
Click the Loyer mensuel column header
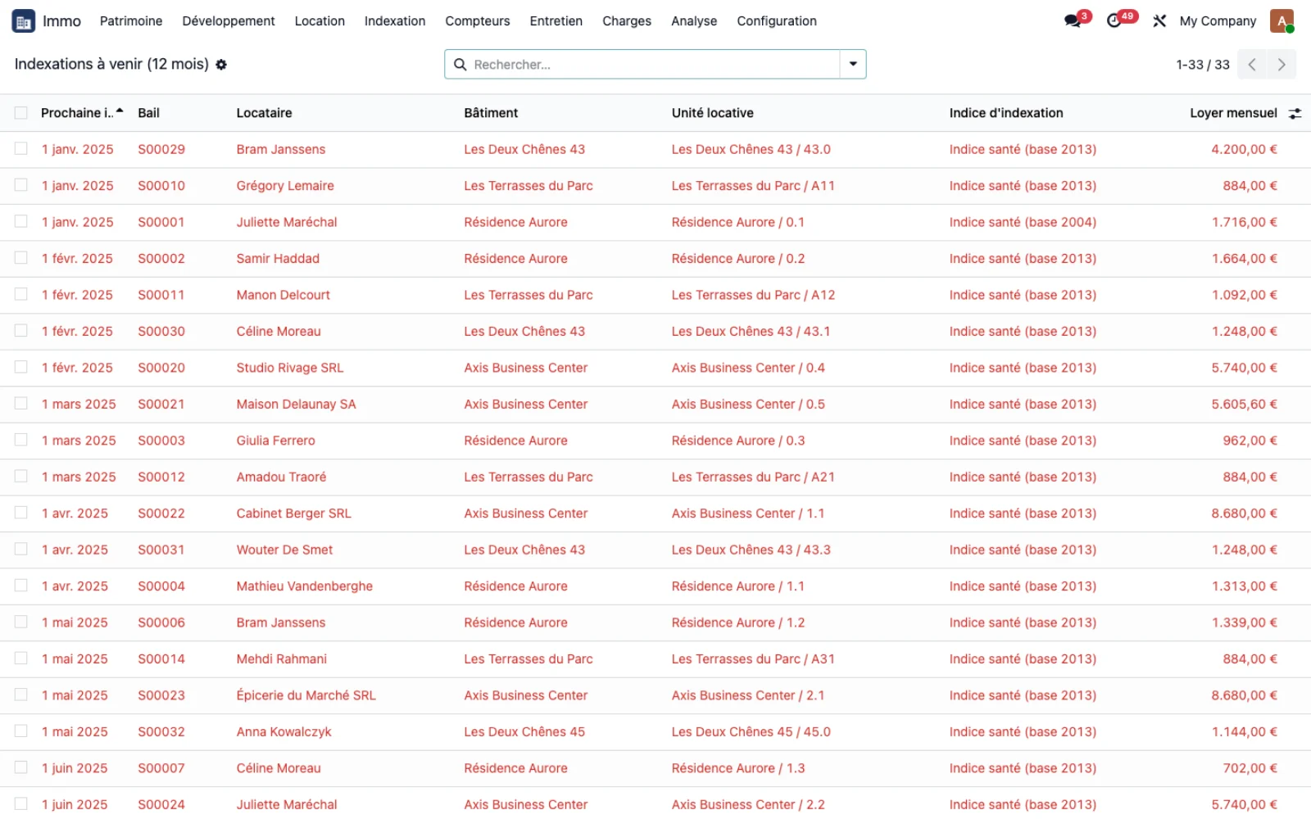[x=1233, y=113]
